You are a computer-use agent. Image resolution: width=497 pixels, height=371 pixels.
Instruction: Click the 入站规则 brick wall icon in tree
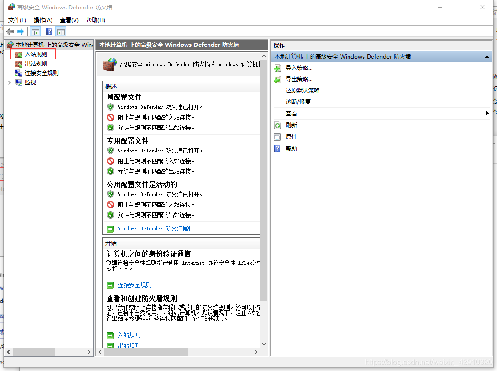19,54
